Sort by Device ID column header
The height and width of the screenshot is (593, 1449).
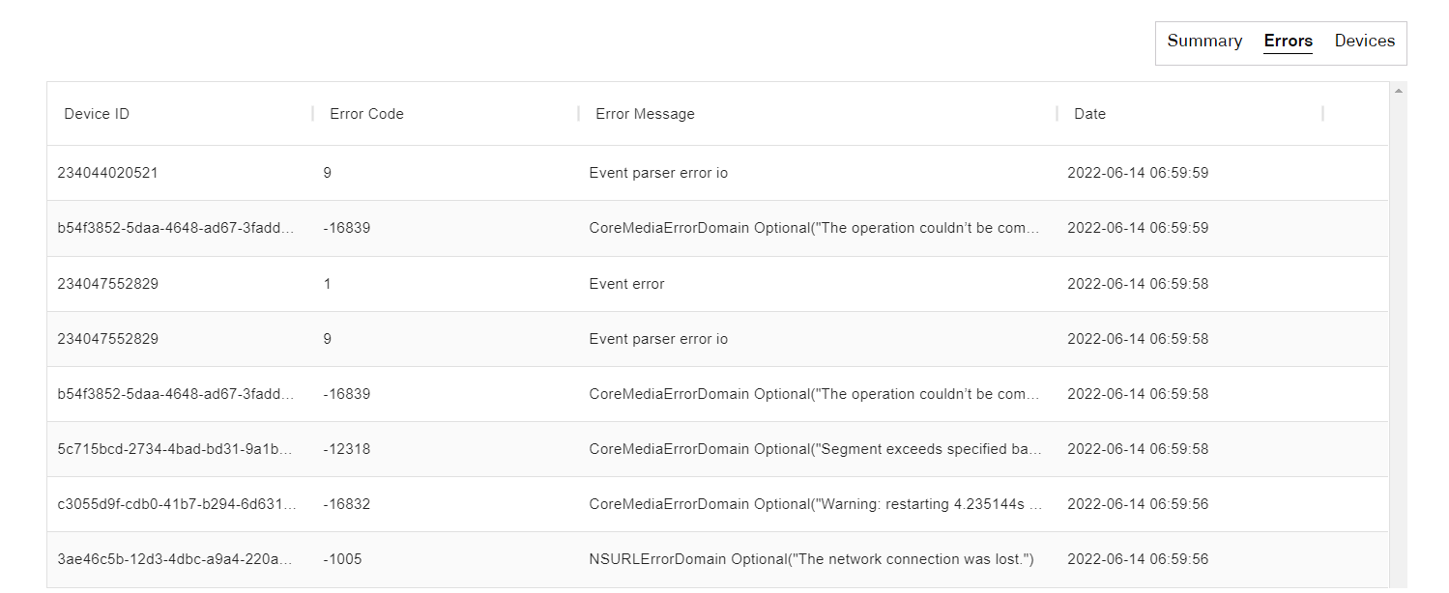(97, 114)
